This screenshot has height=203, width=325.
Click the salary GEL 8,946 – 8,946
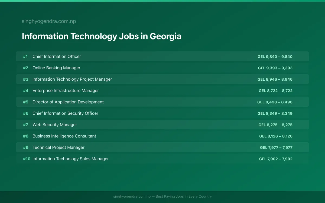pyautogui.click(x=275, y=79)
